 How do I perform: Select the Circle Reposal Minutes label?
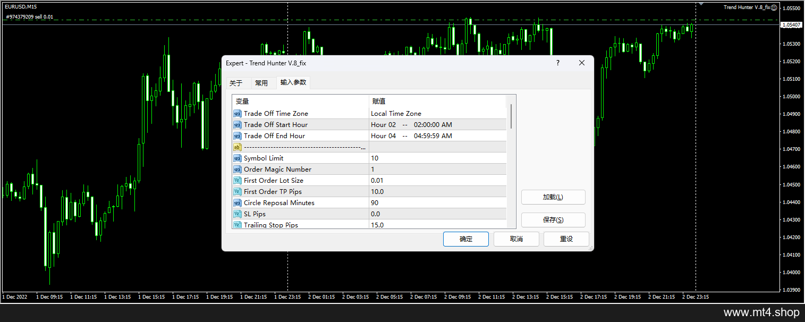(279, 203)
